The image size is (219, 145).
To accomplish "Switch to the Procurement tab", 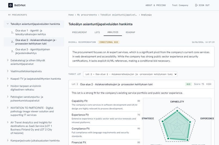I will 79,32.
